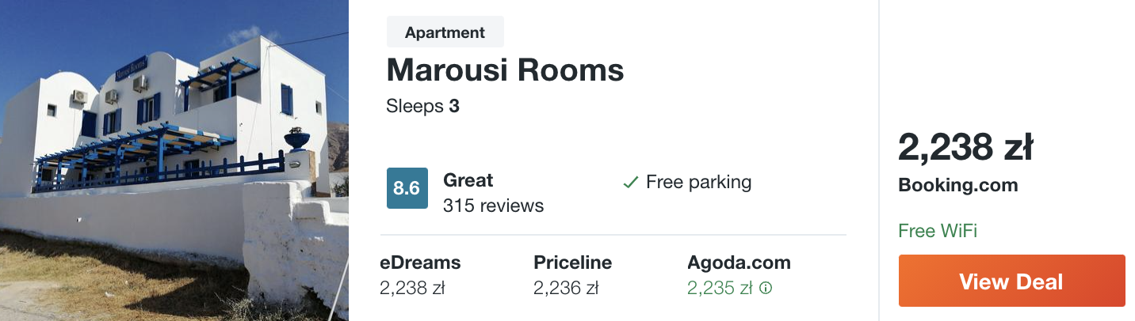The image size is (1135, 321).
Task: Click the Great rating label
Action: (468, 180)
